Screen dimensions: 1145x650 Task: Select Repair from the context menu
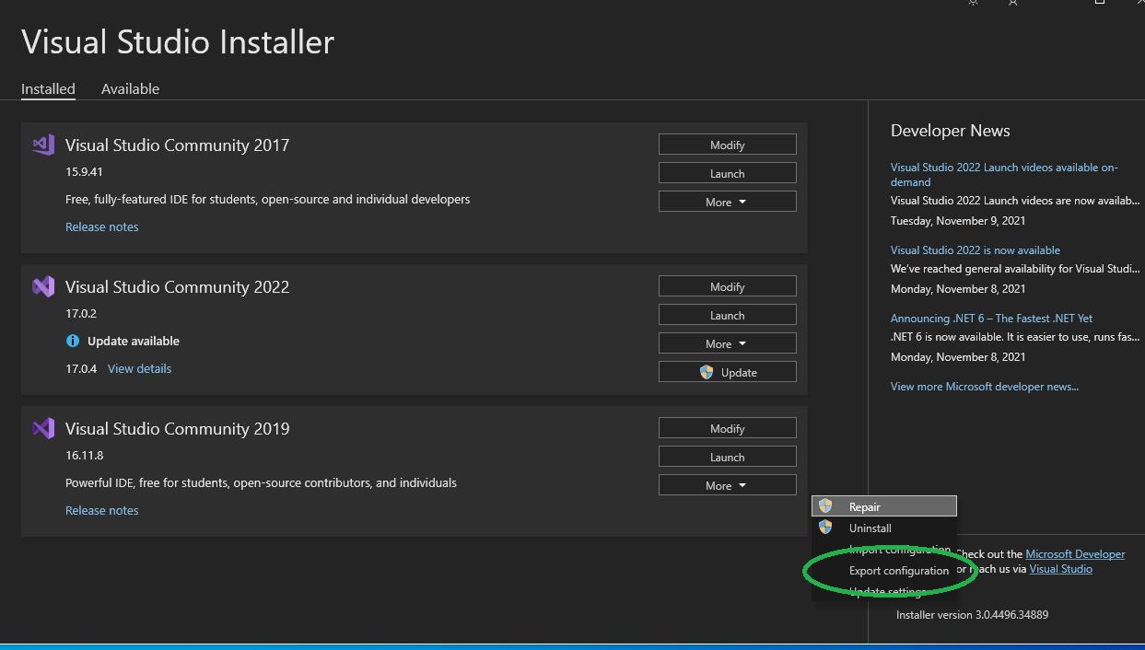866,505
